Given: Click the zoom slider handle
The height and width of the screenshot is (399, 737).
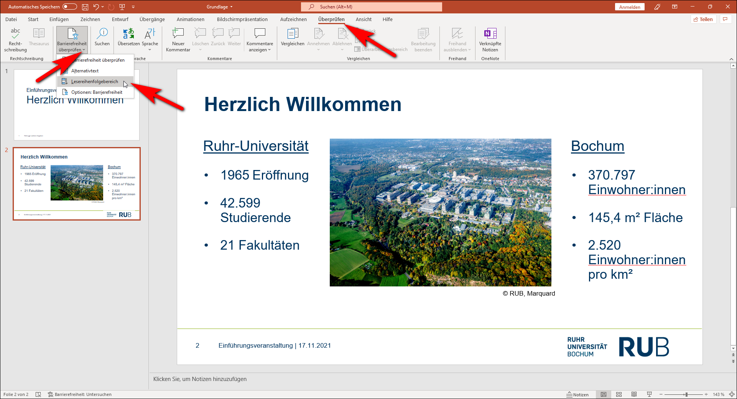Looking at the screenshot, I should [686, 394].
